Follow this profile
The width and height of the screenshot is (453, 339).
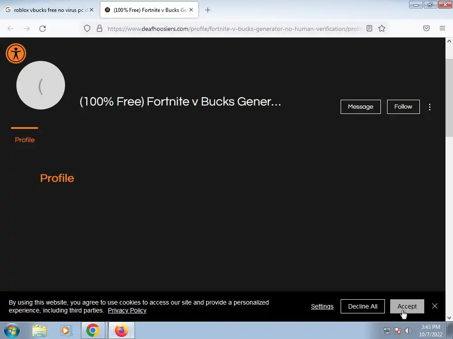point(403,107)
